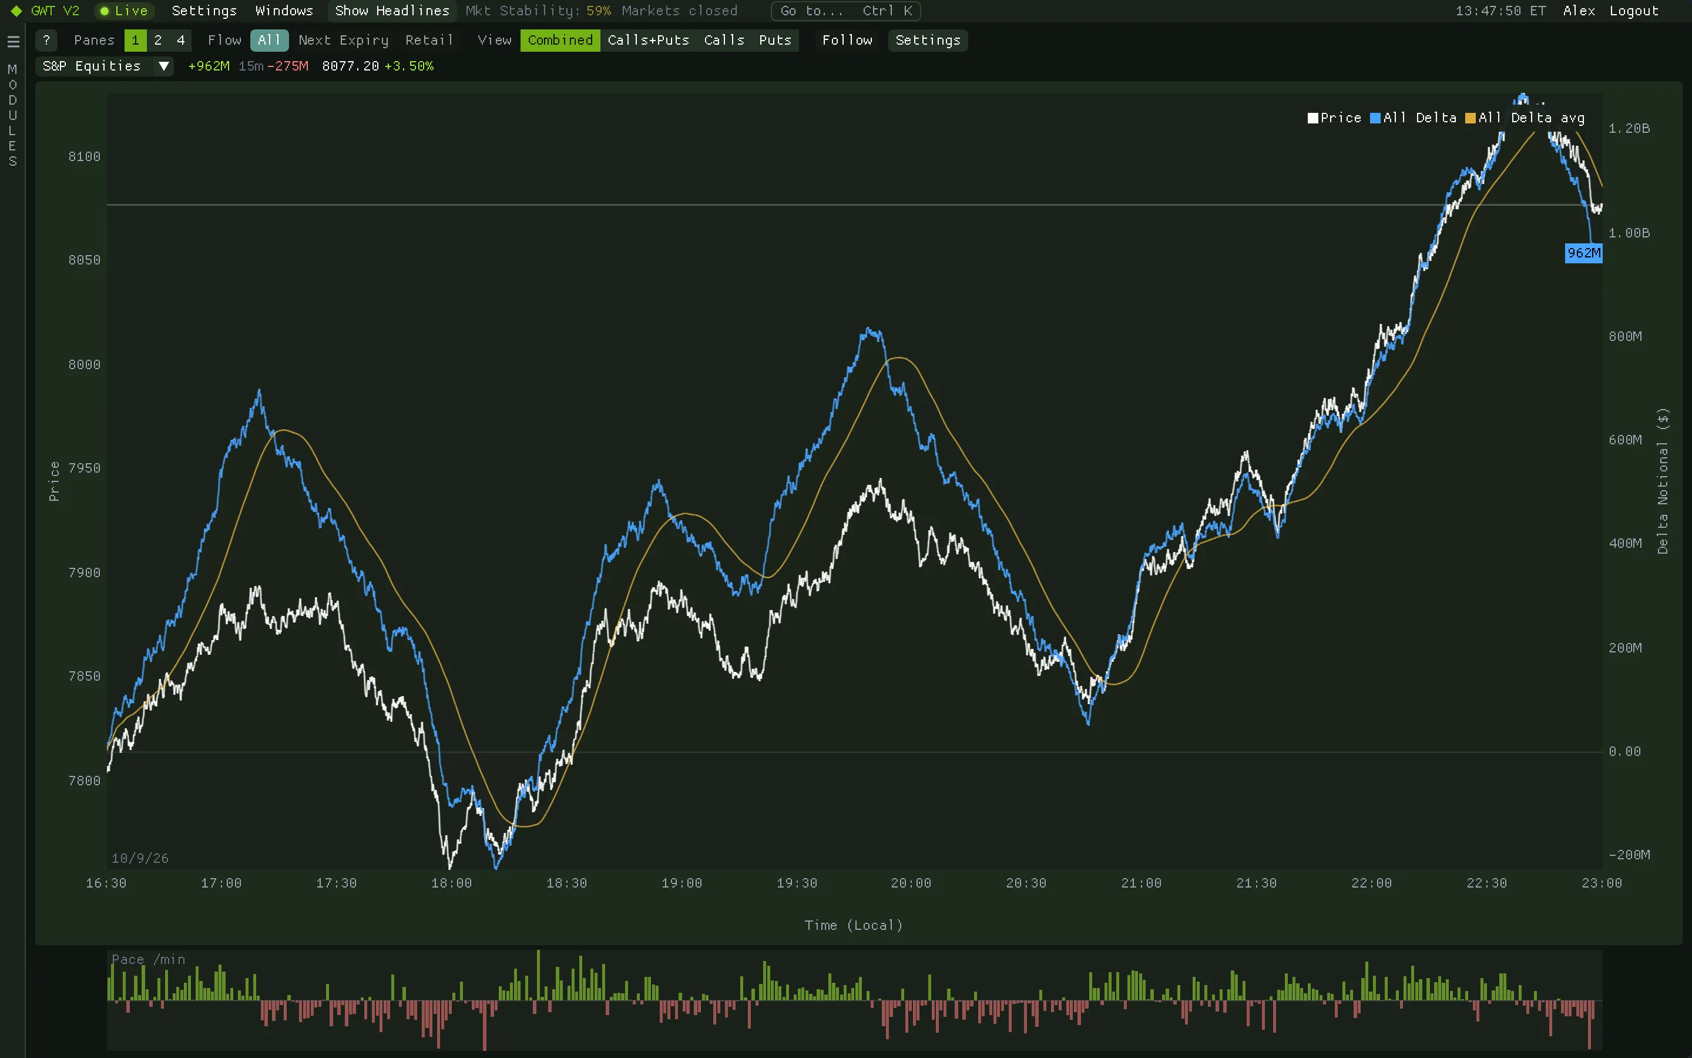Screen dimensions: 1692x1058
Task: Expand the S&P Equities dropdown arrow
Action: coord(163,66)
